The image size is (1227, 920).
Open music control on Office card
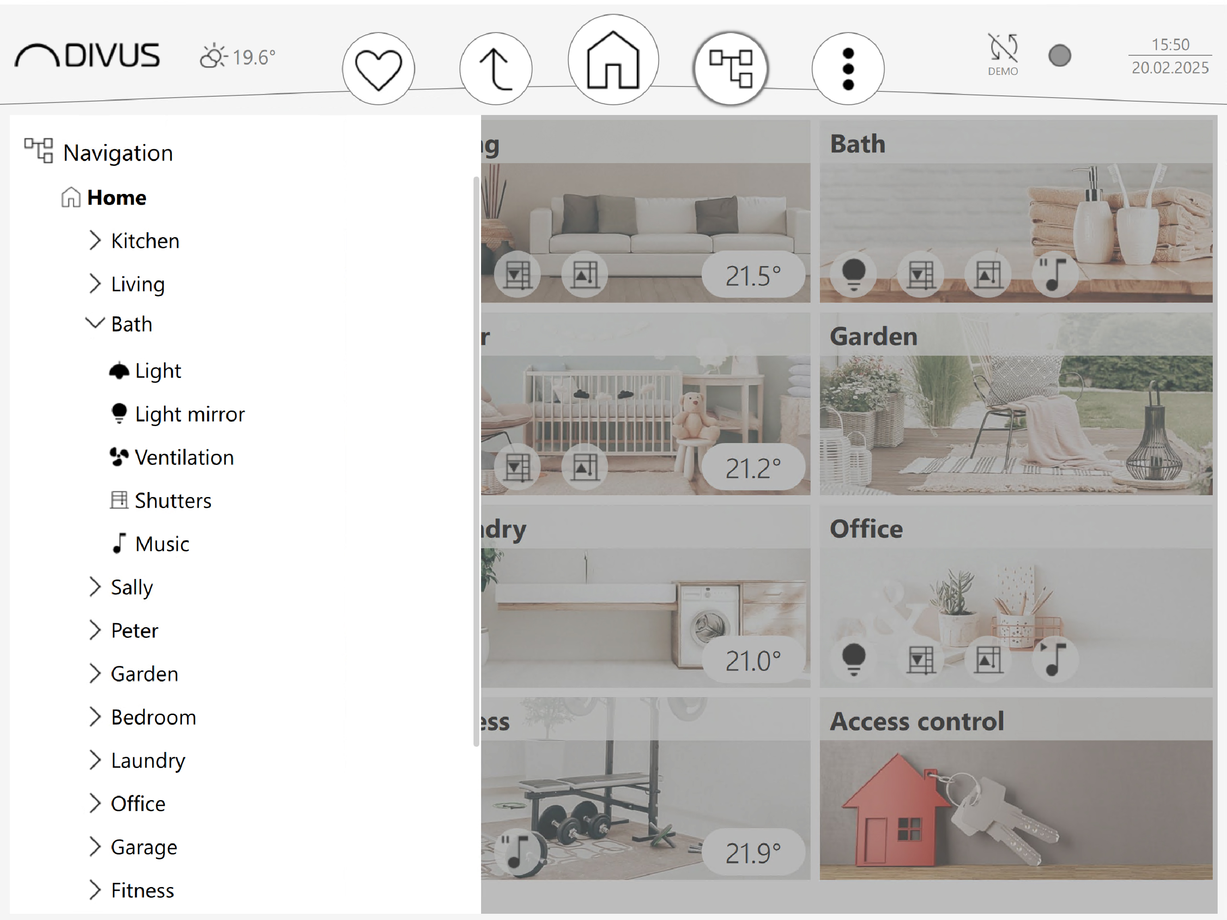tap(1054, 659)
